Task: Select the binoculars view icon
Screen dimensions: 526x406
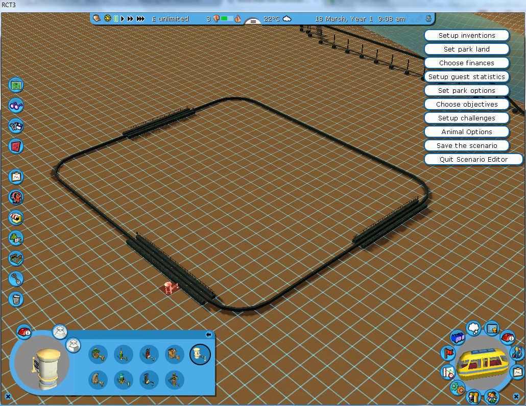Action: (x=16, y=106)
